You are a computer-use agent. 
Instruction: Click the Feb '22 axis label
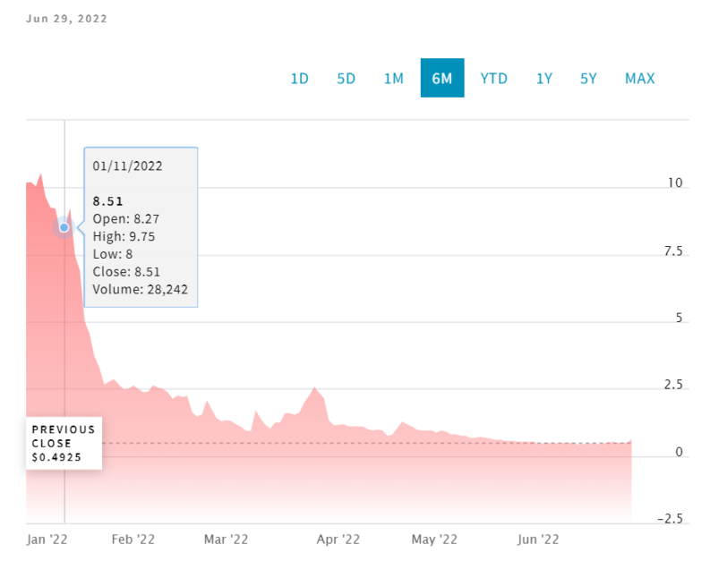(133, 539)
